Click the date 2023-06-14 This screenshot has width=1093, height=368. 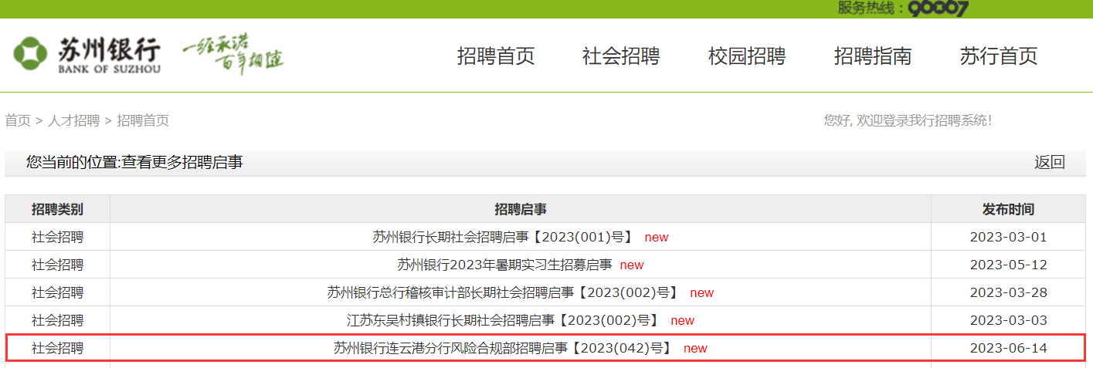1008,348
